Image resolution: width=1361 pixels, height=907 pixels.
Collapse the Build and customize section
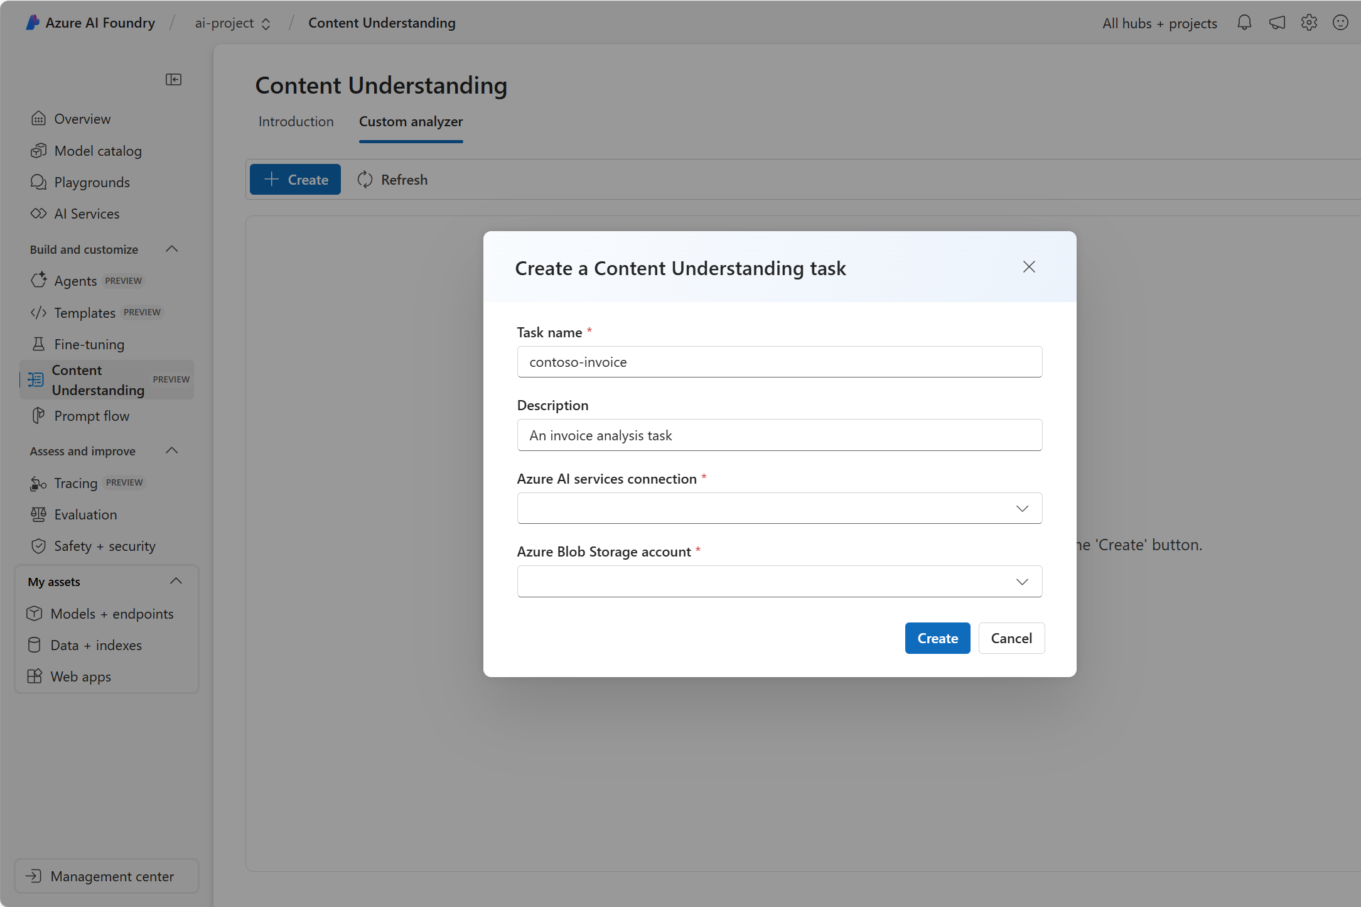click(x=172, y=249)
